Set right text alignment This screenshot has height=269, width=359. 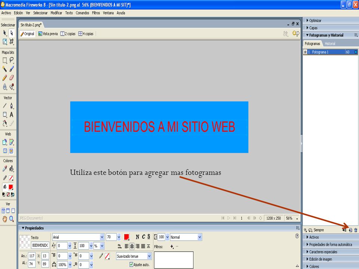pos(138,246)
